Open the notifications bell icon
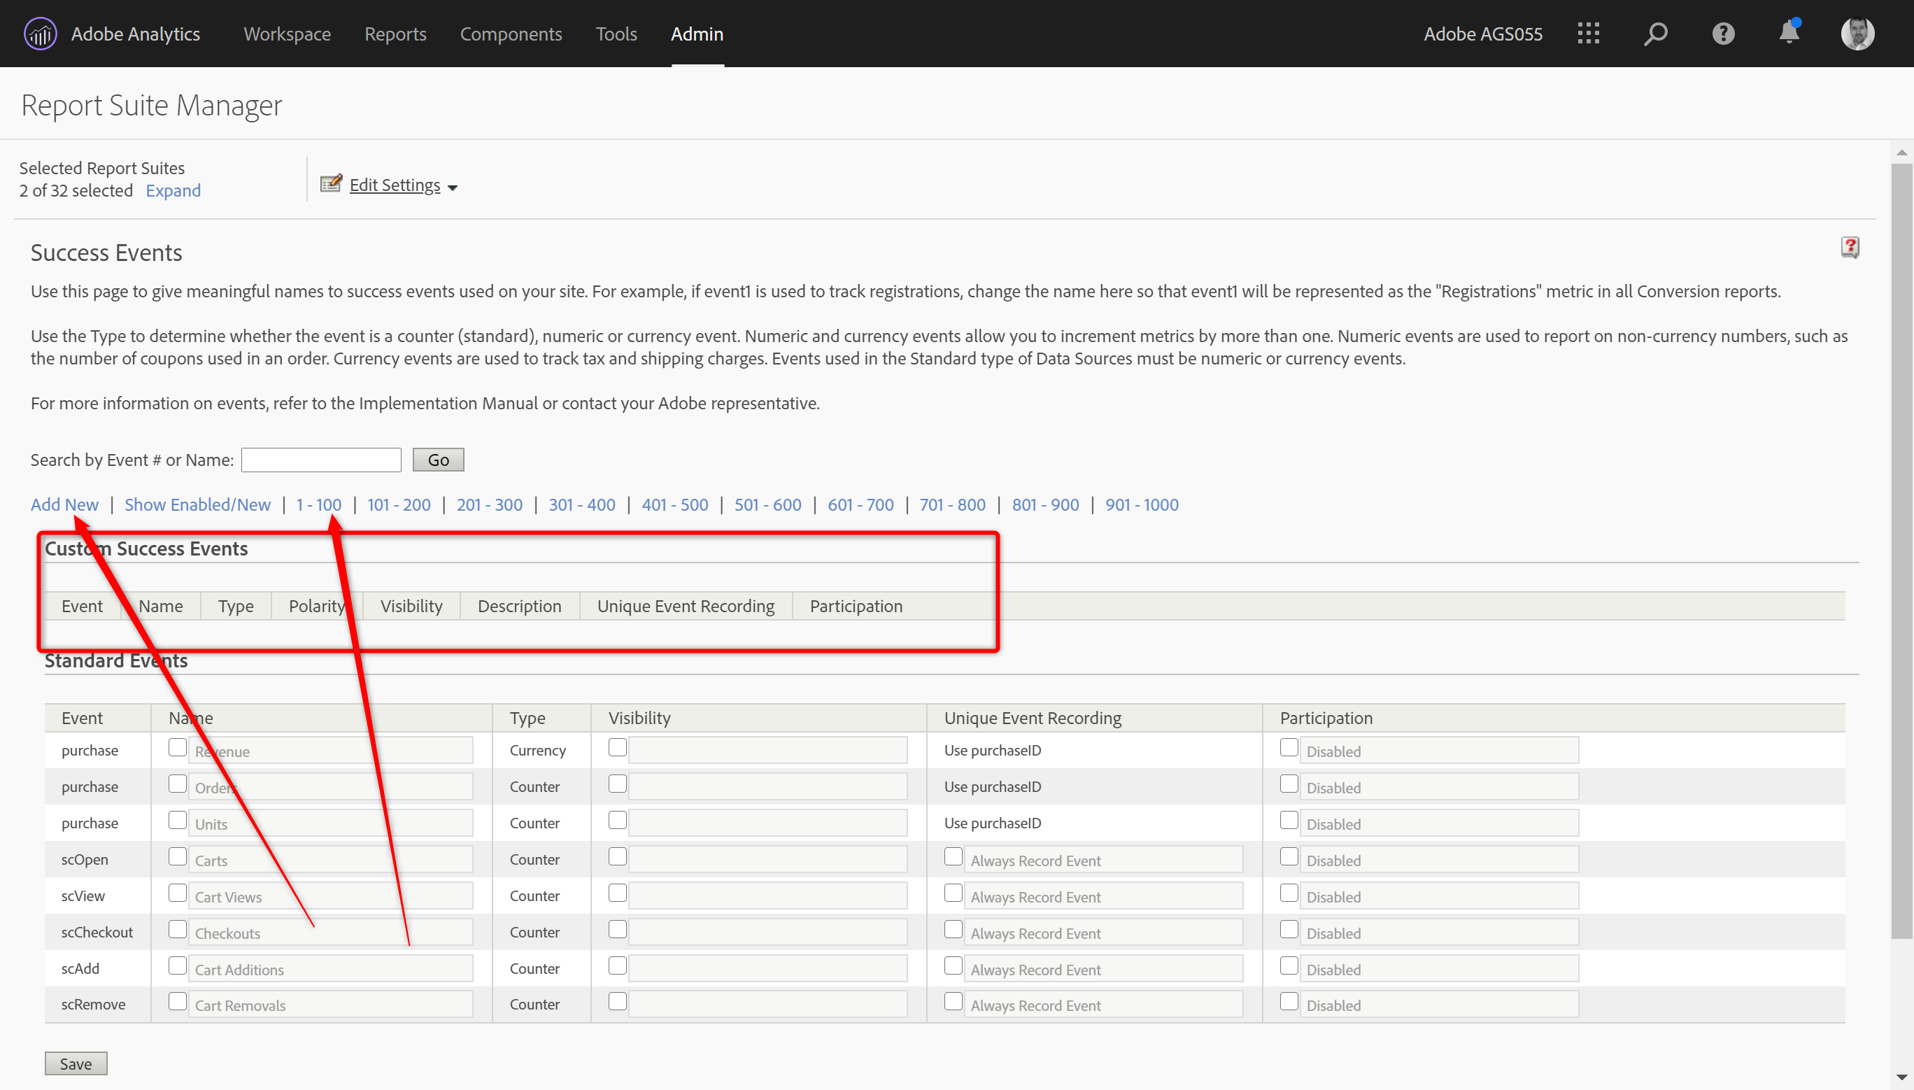The width and height of the screenshot is (1914, 1090). click(1789, 34)
